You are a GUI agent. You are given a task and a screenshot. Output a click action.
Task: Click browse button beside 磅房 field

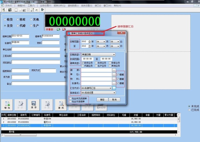(x=114, y=70)
